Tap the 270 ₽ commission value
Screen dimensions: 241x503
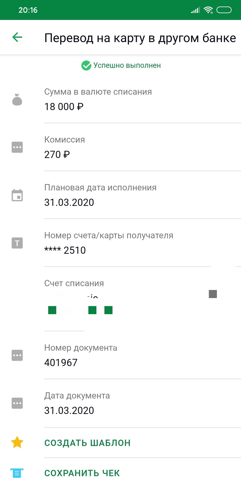[57, 154]
